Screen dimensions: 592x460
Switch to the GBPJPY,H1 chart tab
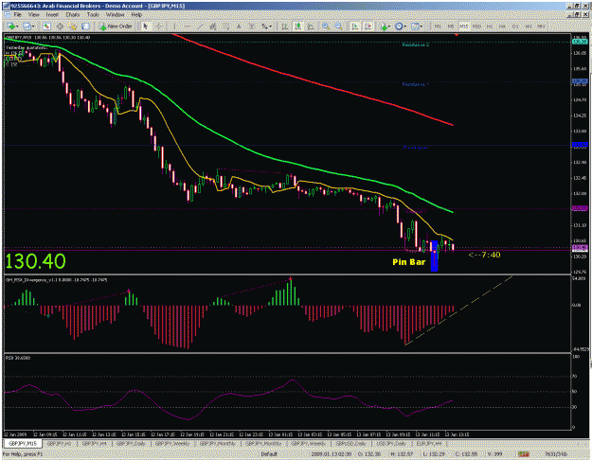(x=60, y=444)
